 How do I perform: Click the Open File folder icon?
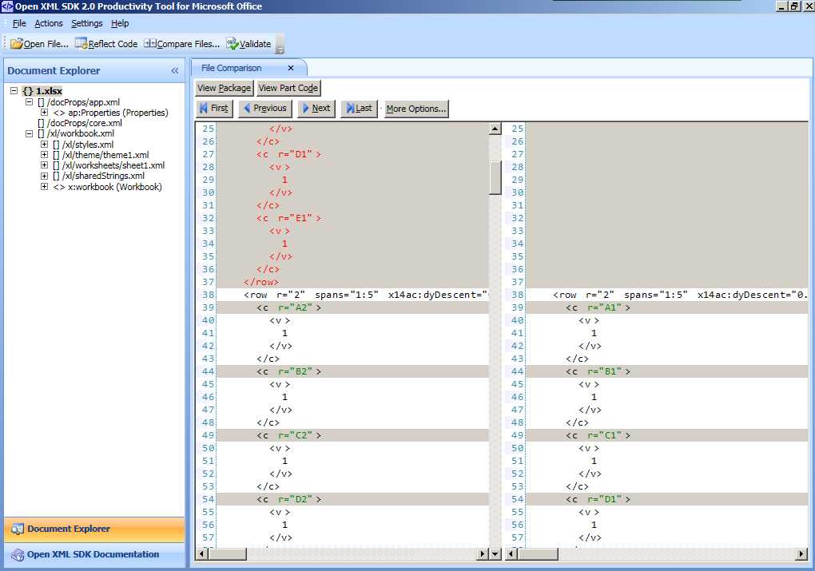pos(17,44)
